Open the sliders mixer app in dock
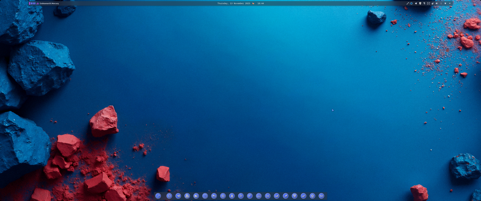481x201 pixels. tap(321, 196)
